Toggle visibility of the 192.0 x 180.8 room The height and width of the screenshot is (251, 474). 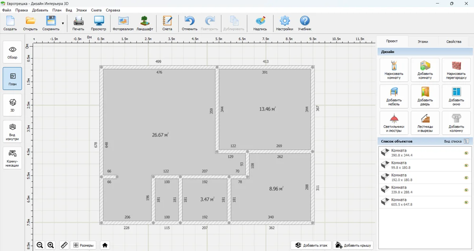click(466, 177)
